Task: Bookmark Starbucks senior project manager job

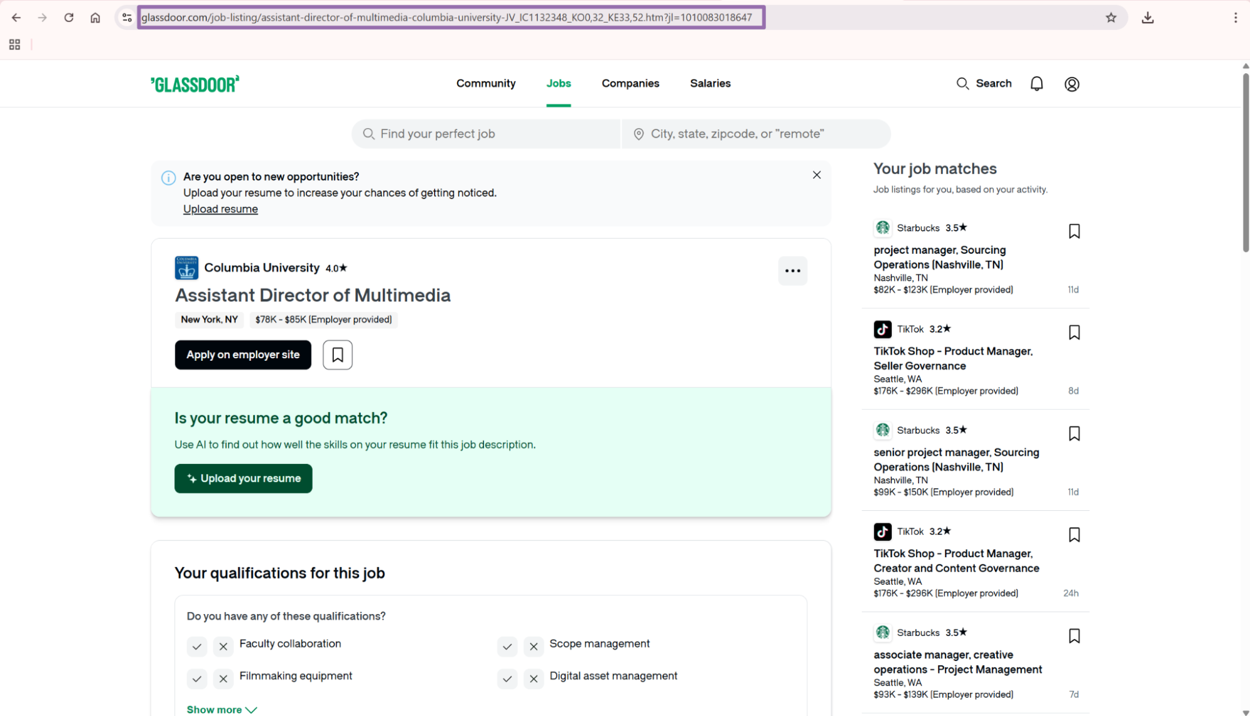Action: tap(1074, 434)
